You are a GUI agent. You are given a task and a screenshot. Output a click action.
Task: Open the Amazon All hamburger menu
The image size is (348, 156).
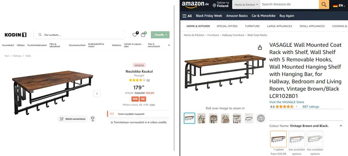[187, 16]
